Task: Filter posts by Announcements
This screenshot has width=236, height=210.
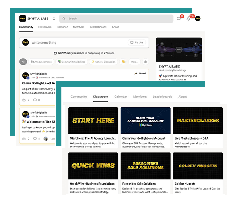Action: click(x=41, y=62)
